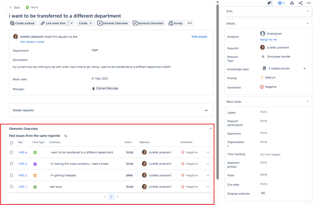This screenshot has width=316, height=205.
Task: Expand the Similar requests section
Action: (x=206, y=111)
